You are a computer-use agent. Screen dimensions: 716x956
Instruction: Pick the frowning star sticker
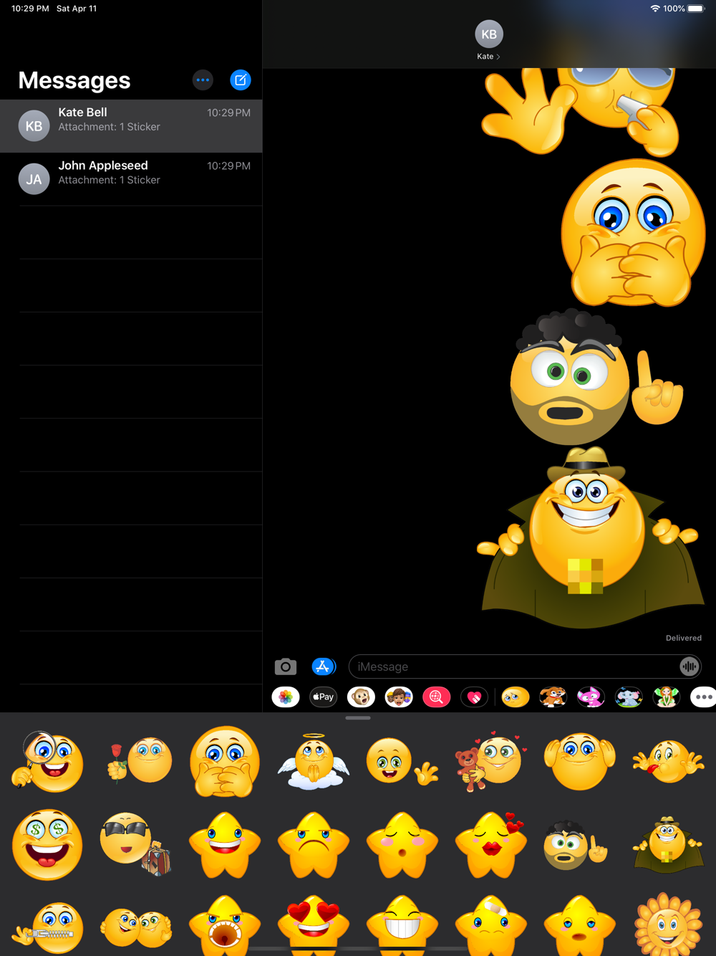[314, 845]
